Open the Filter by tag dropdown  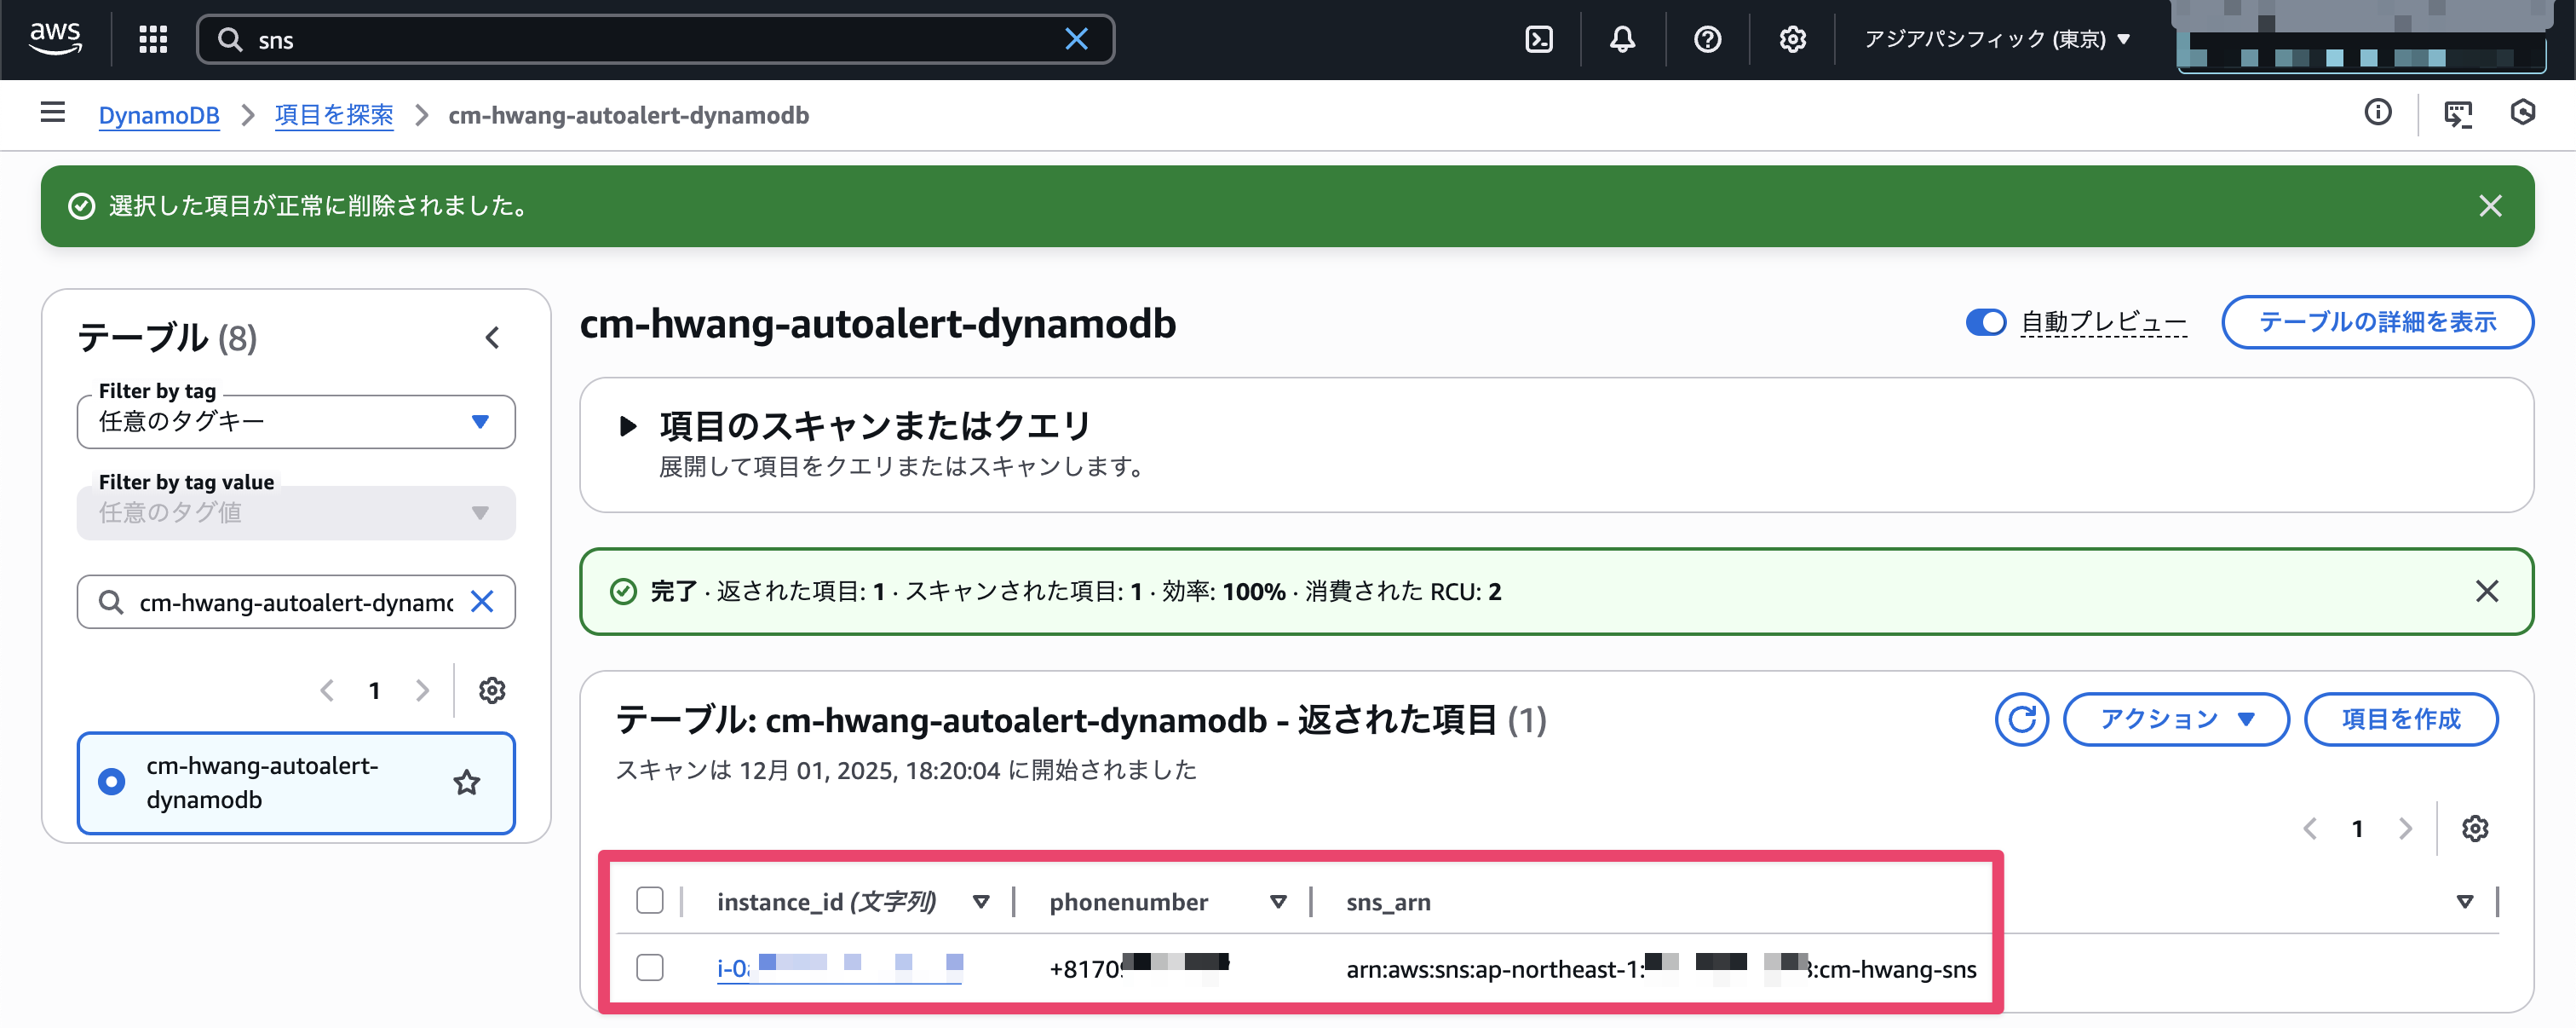coord(296,421)
